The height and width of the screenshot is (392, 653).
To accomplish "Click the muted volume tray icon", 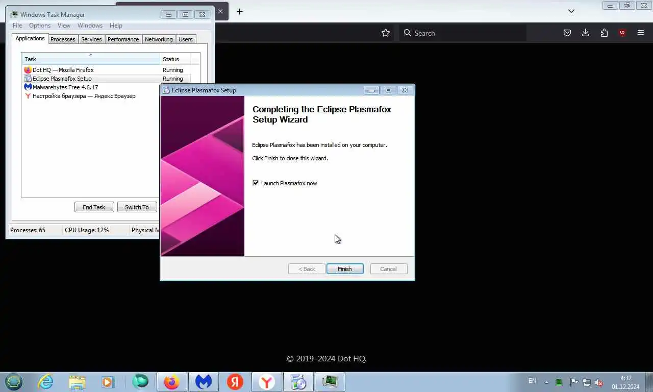I will pos(599,382).
